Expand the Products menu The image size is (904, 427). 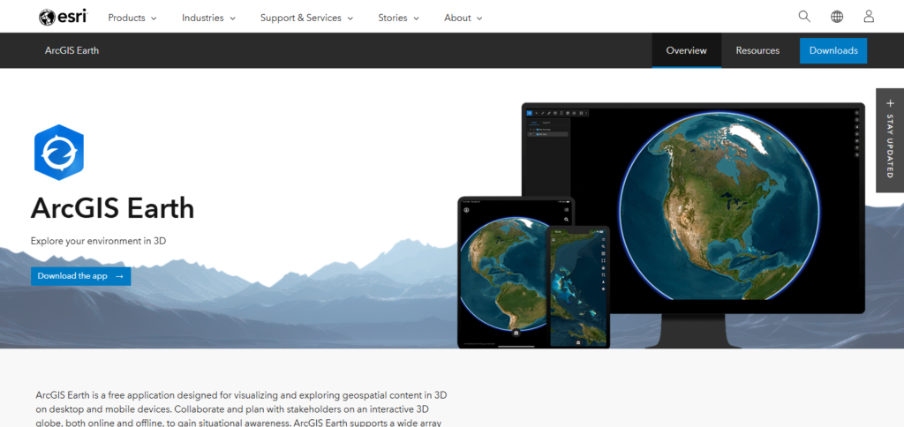coord(132,18)
